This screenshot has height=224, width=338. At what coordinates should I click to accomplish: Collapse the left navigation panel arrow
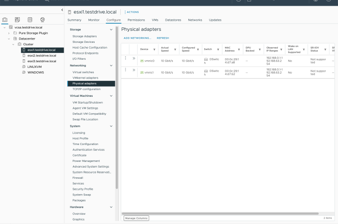[62, 10]
